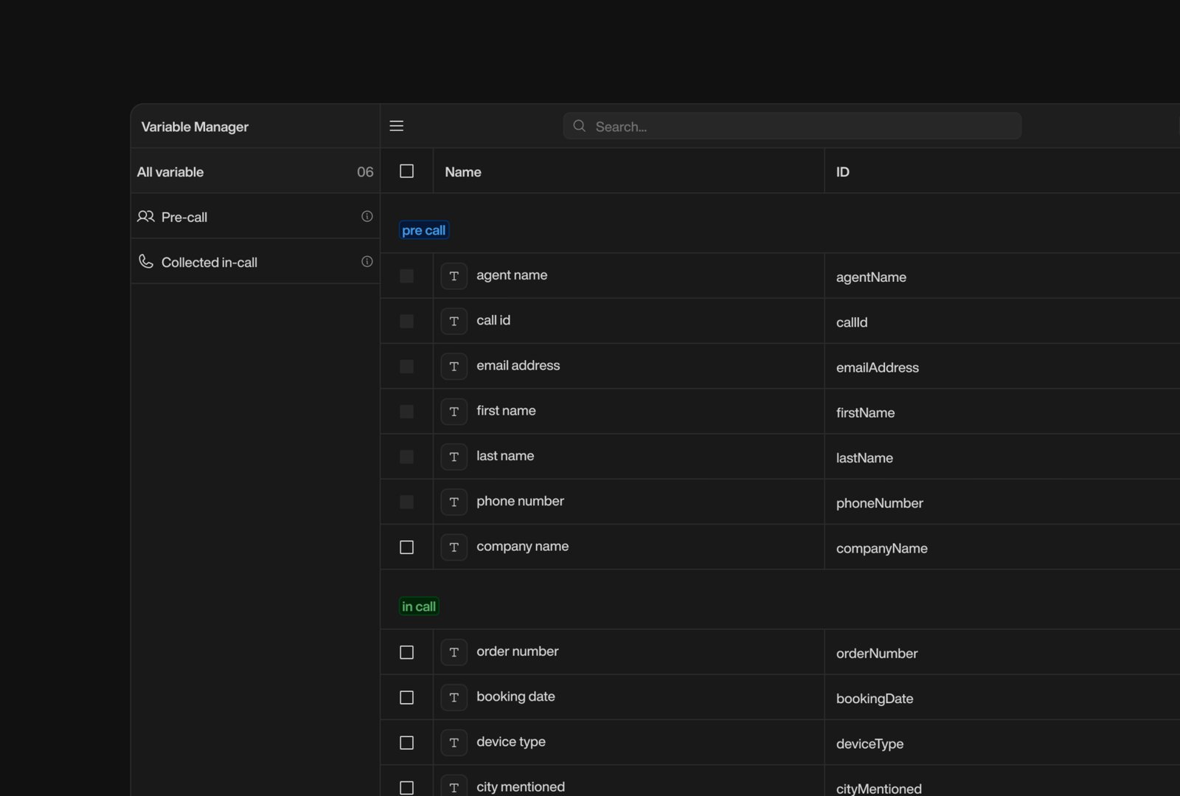Open the Pre-call category

255,216
